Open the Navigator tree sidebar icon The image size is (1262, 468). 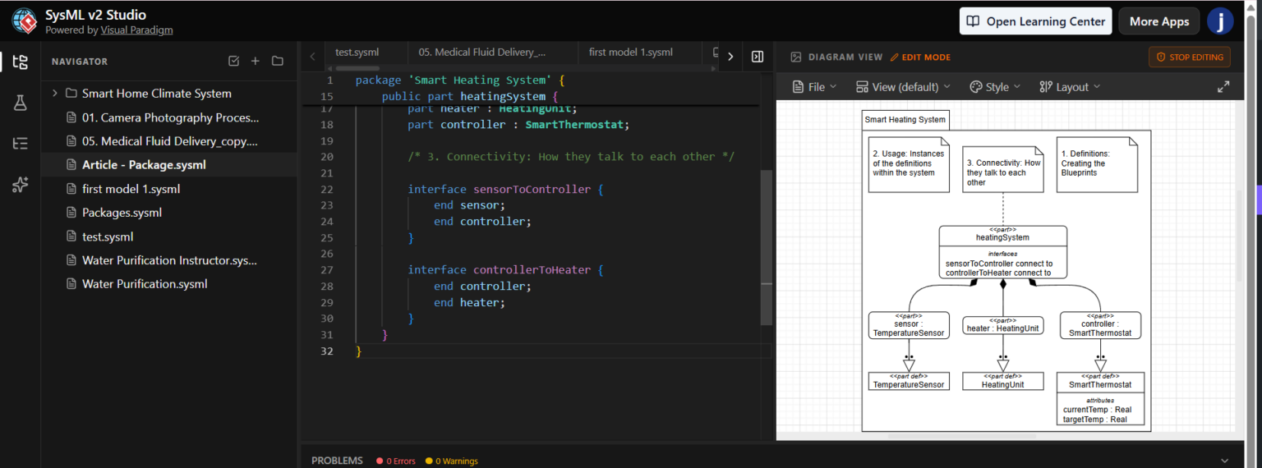[x=21, y=62]
